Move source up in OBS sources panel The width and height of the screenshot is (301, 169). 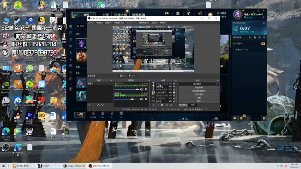click(x=167, y=105)
